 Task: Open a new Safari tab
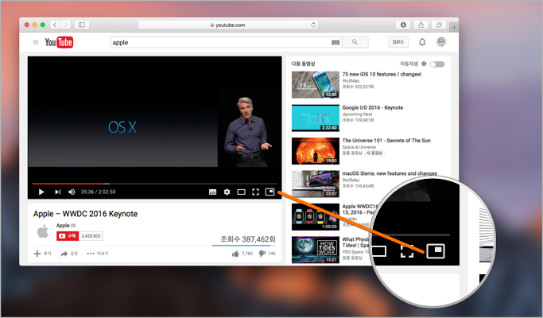[454, 27]
